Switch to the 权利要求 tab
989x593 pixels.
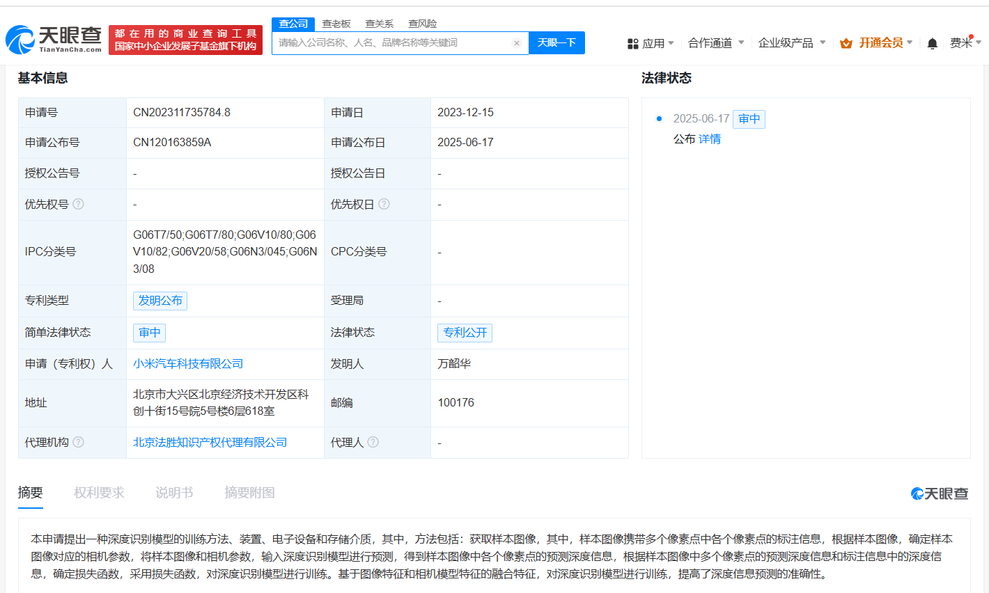pos(99,493)
